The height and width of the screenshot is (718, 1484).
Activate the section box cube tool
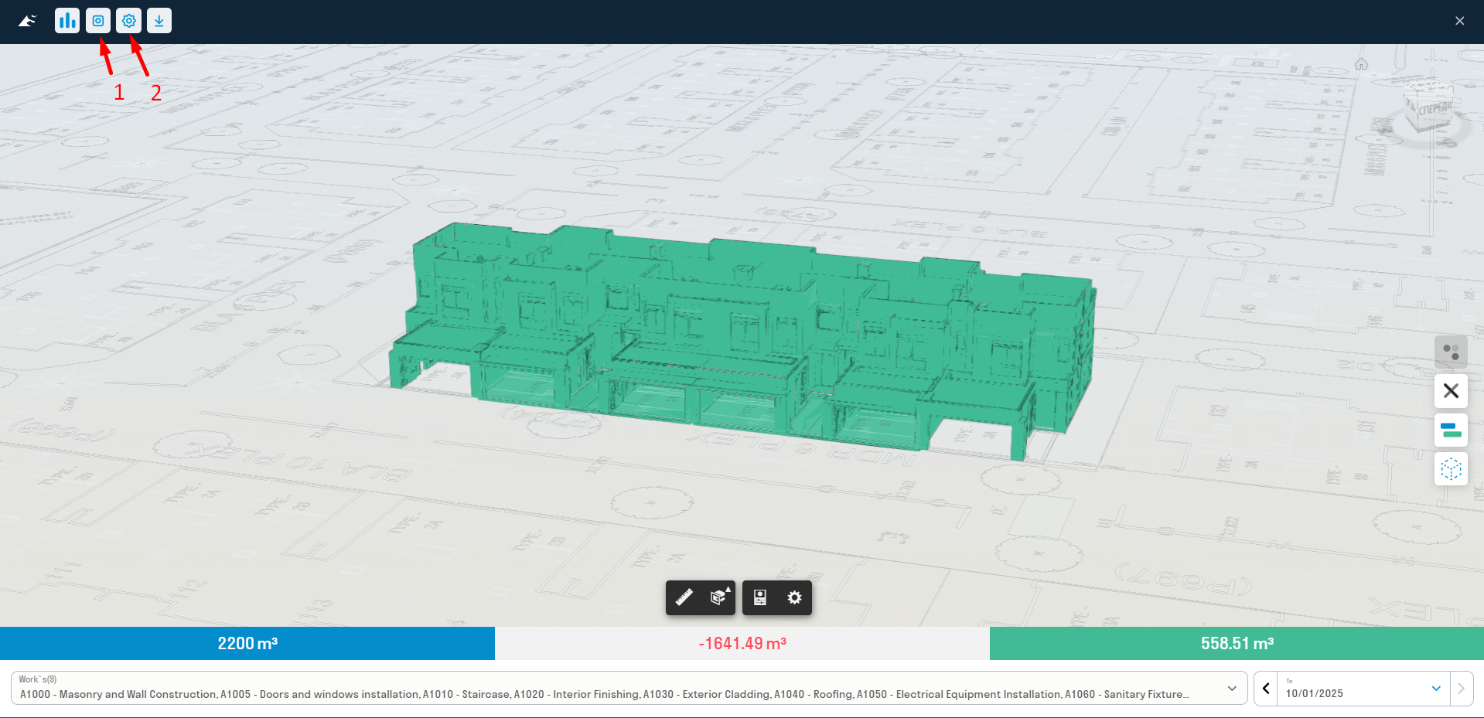pos(719,597)
